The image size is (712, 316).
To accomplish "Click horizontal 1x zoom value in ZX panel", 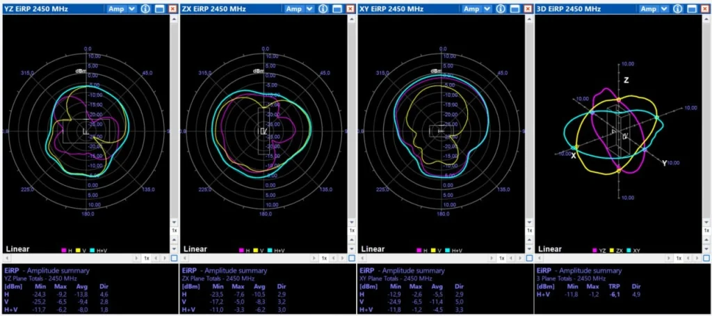I will [324, 258].
